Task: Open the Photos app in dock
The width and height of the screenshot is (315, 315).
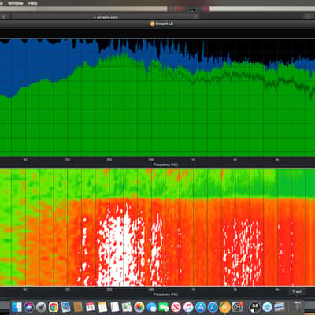Action: pos(139,306)
